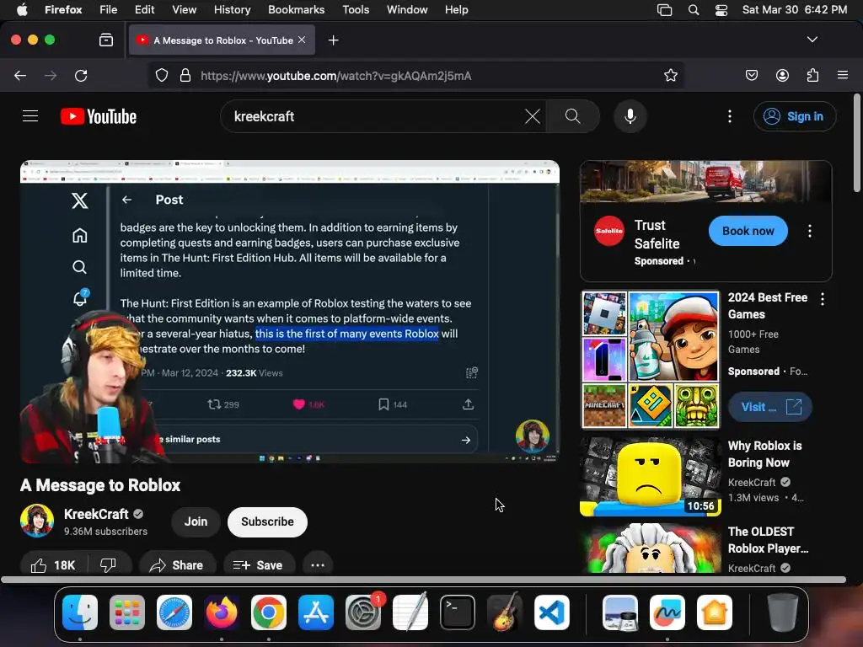Open Launchpad from the Dock
Image resolution: width=863 pixels, height=647 pixels.
[x=127, y=612]
